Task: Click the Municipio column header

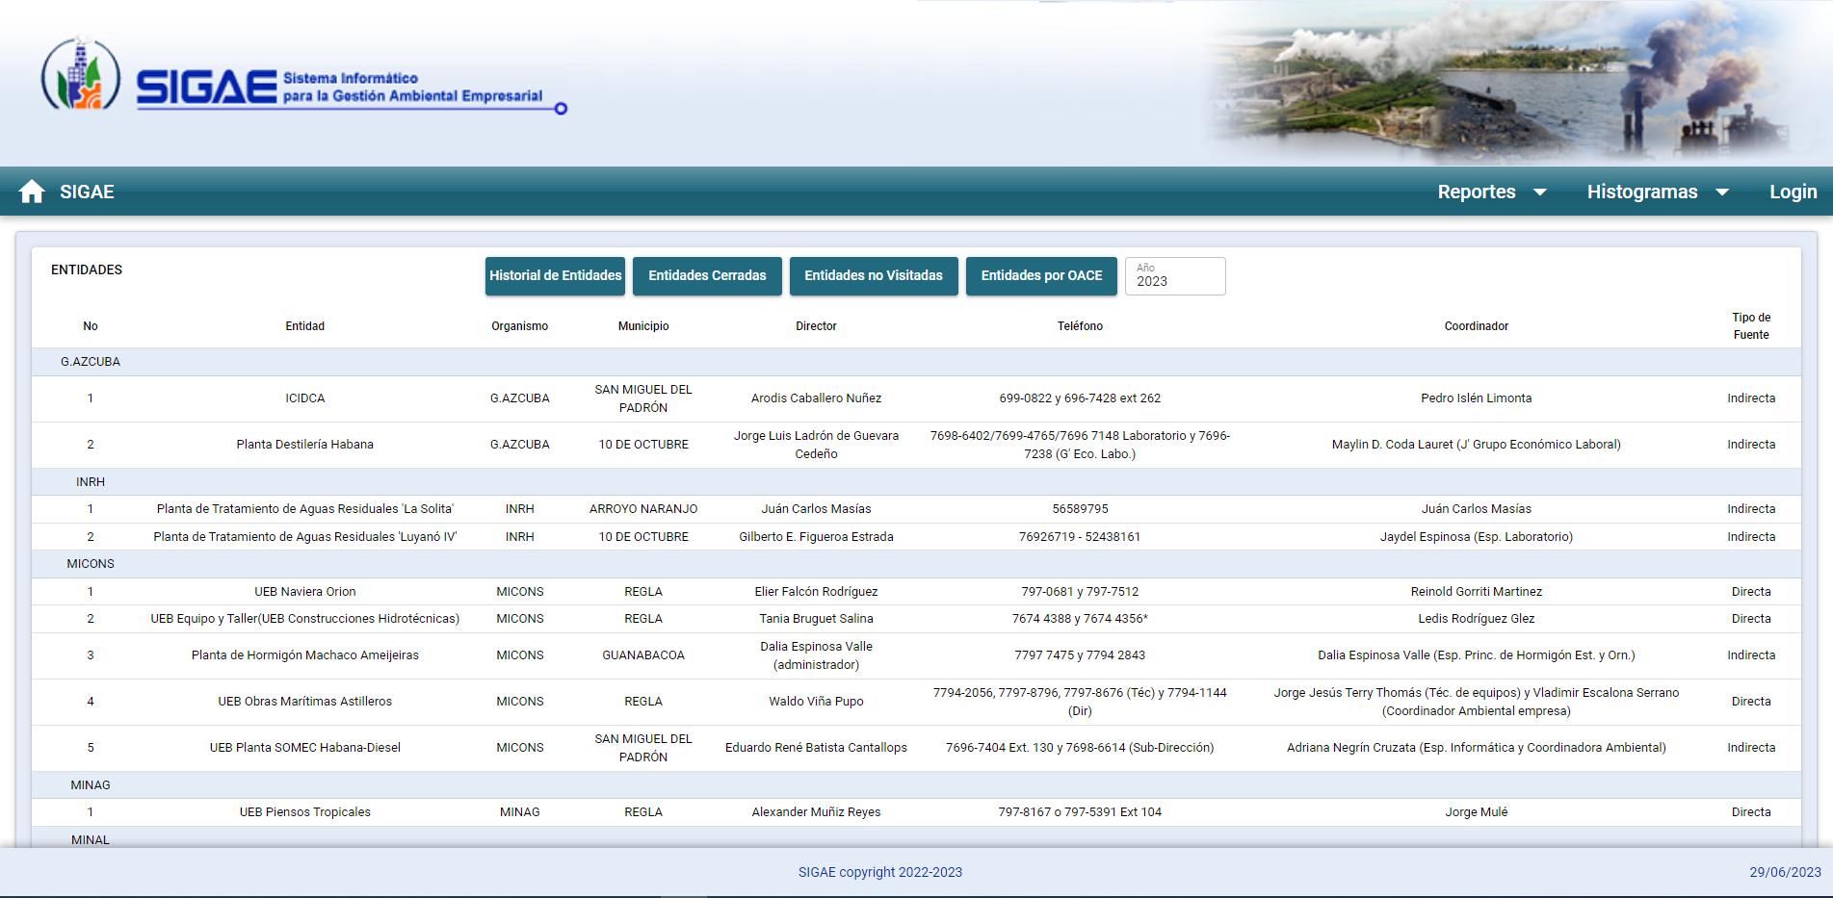Action: pos(643,326)
